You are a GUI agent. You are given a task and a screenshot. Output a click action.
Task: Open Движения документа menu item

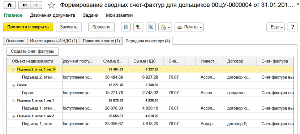click(53, 15)
